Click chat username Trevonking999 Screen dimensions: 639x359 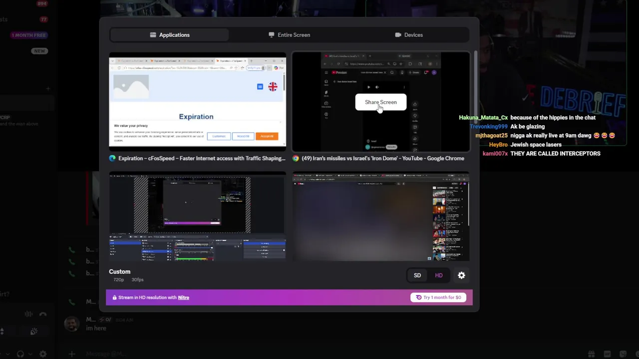(x=489, y=127)
